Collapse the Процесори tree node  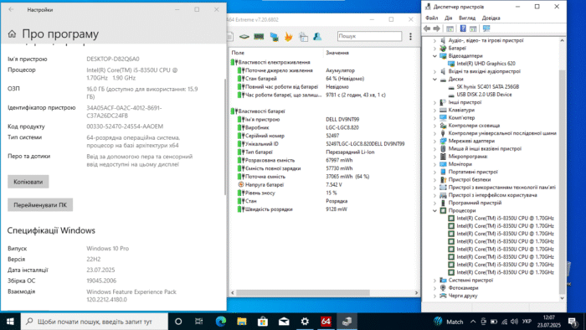click(434, 211)
